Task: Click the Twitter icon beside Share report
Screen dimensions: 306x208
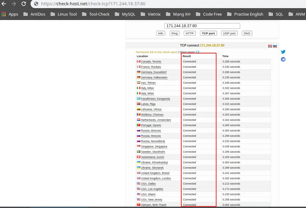Action: tap(197, 52)
